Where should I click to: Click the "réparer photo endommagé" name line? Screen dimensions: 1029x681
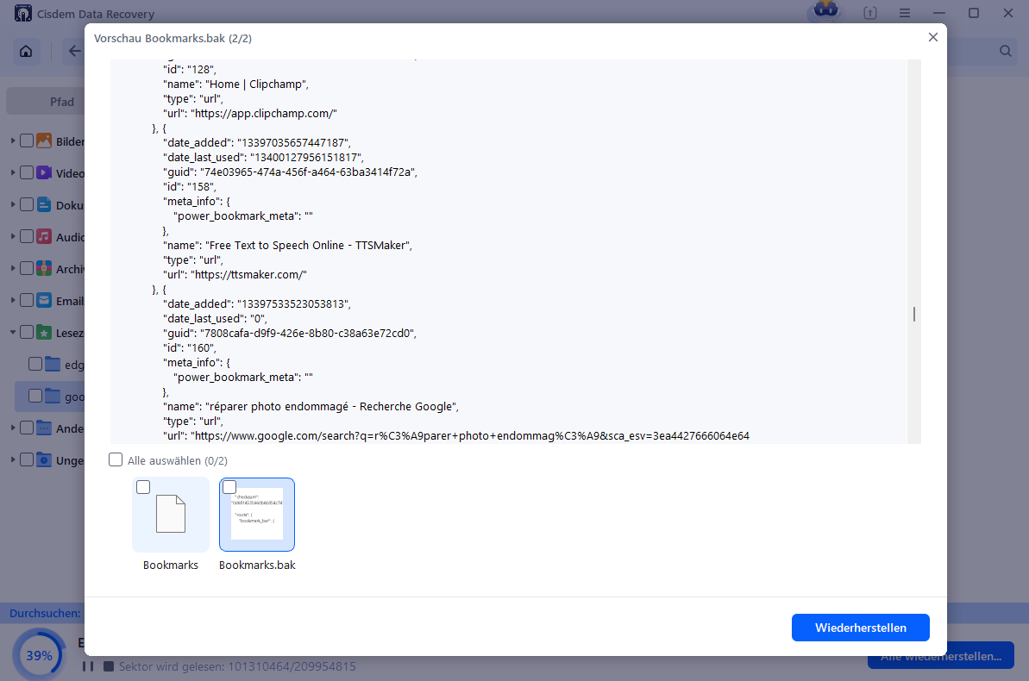coord(311,407)
